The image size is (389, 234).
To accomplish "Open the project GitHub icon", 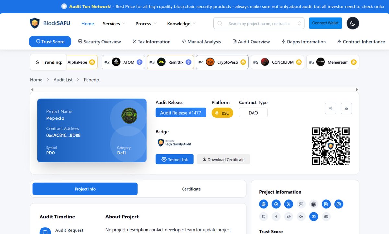I will click(x=264, y=217).
